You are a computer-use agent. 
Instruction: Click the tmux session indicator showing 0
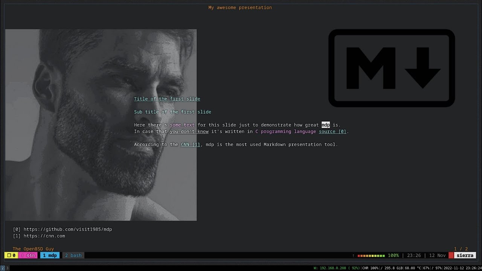(x=11, y=256)
